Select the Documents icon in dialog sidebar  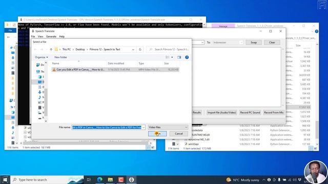tap(40, 87)
